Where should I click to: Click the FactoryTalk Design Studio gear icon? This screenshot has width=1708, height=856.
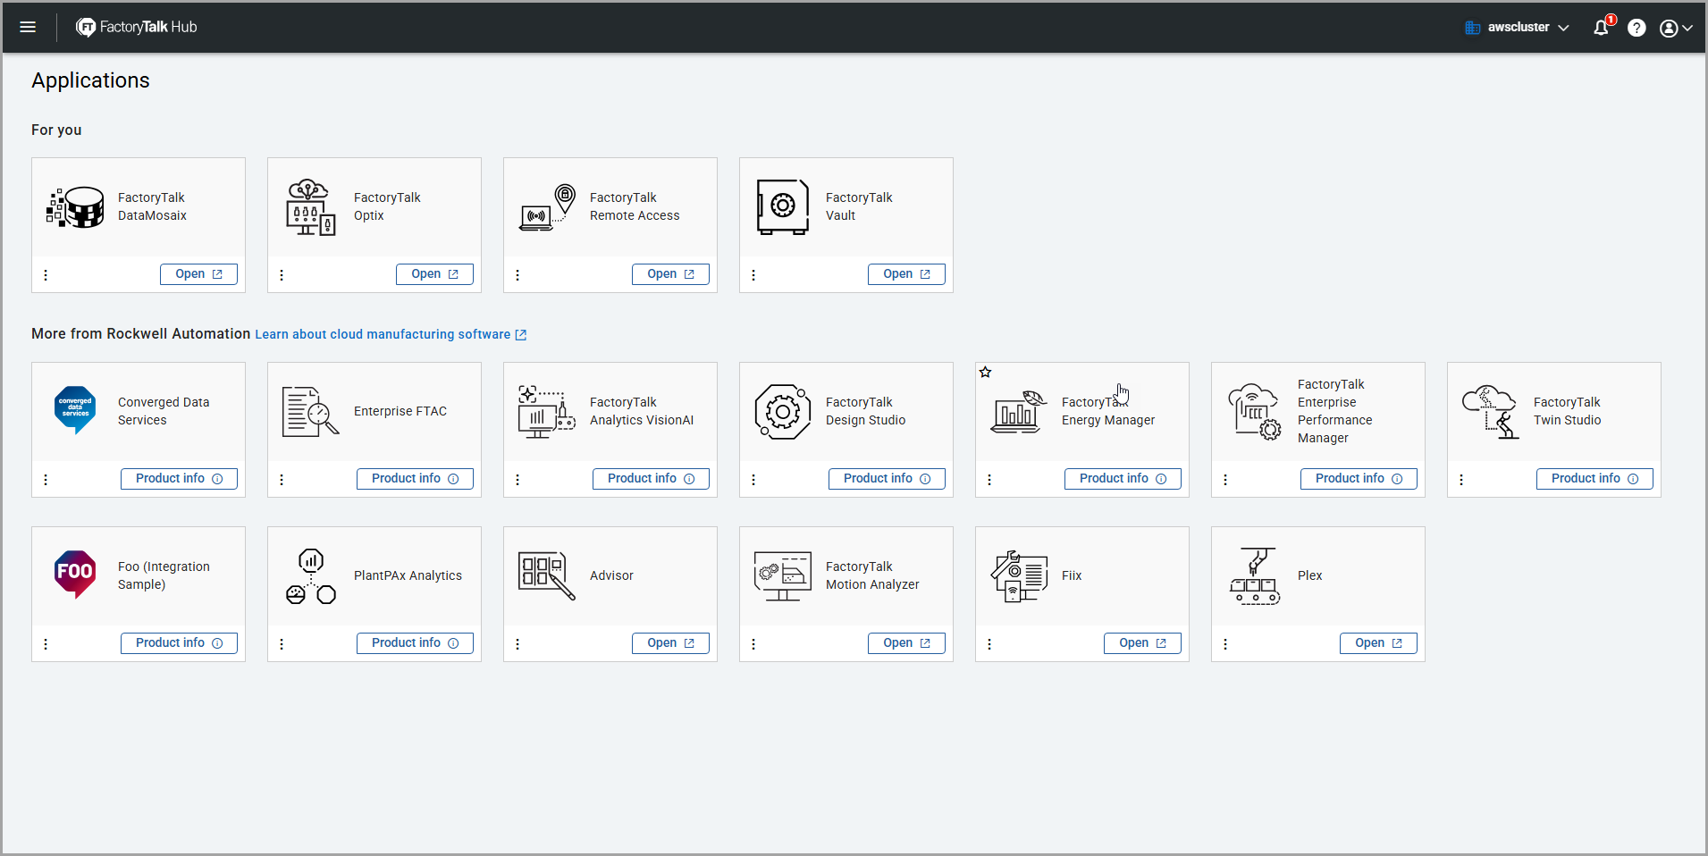[782, 412]
